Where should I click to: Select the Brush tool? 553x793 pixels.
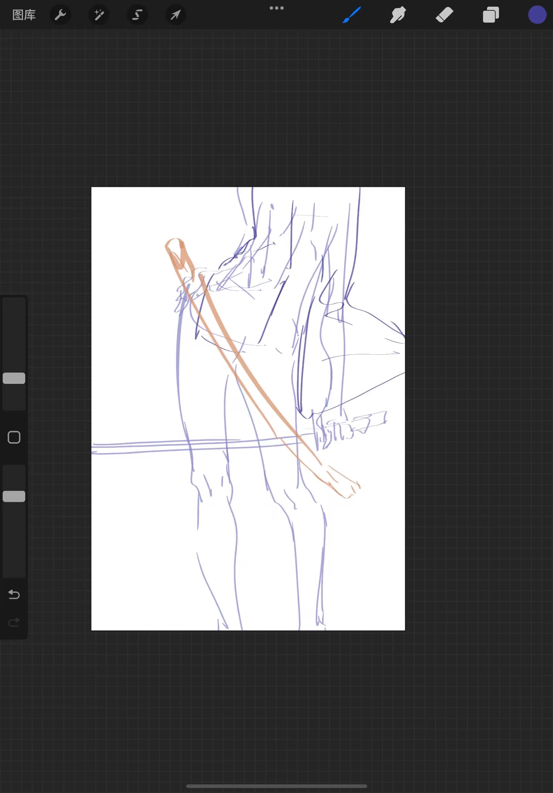point(352,15)
